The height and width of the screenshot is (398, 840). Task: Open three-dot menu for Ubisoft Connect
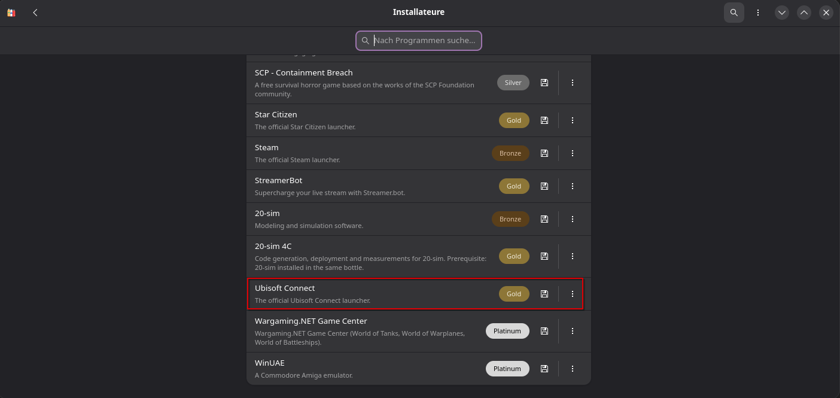[573, 294]
